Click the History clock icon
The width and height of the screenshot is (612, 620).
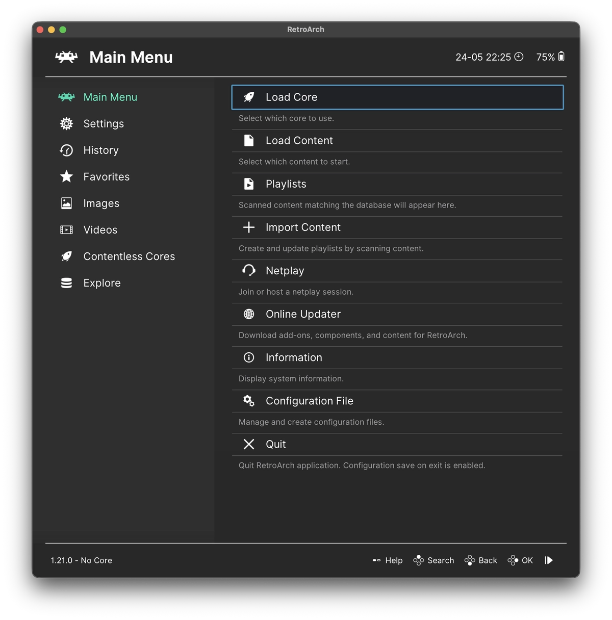[66, 150]
